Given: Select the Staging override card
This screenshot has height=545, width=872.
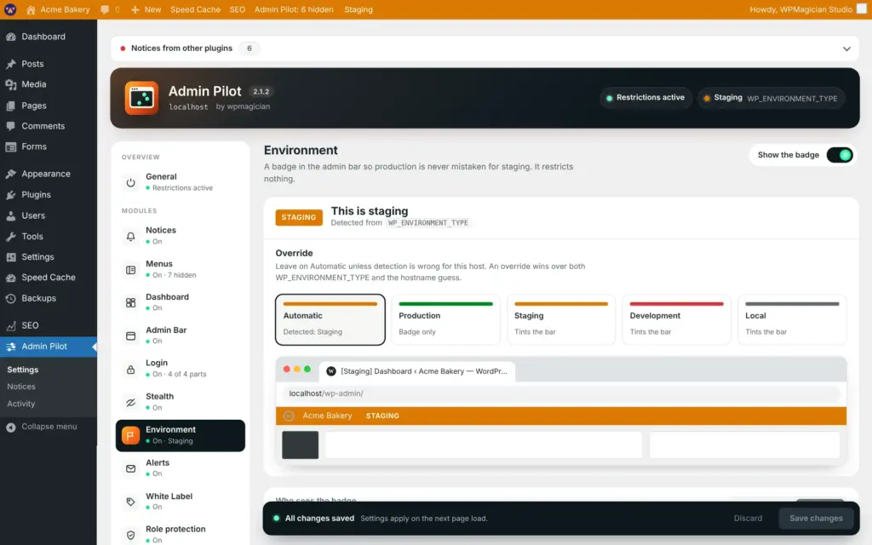Looking at the screenshot, I should [x=561, y=320].
